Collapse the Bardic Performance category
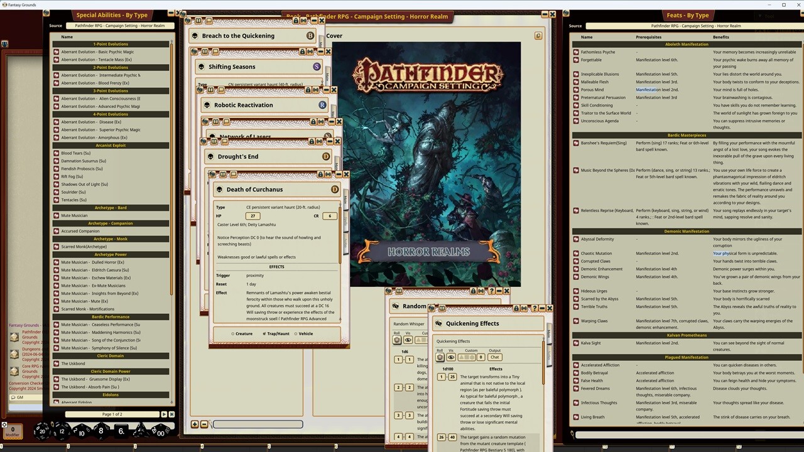Image resolution: width=804 pixels, height=452 pixels. (111, 317)
